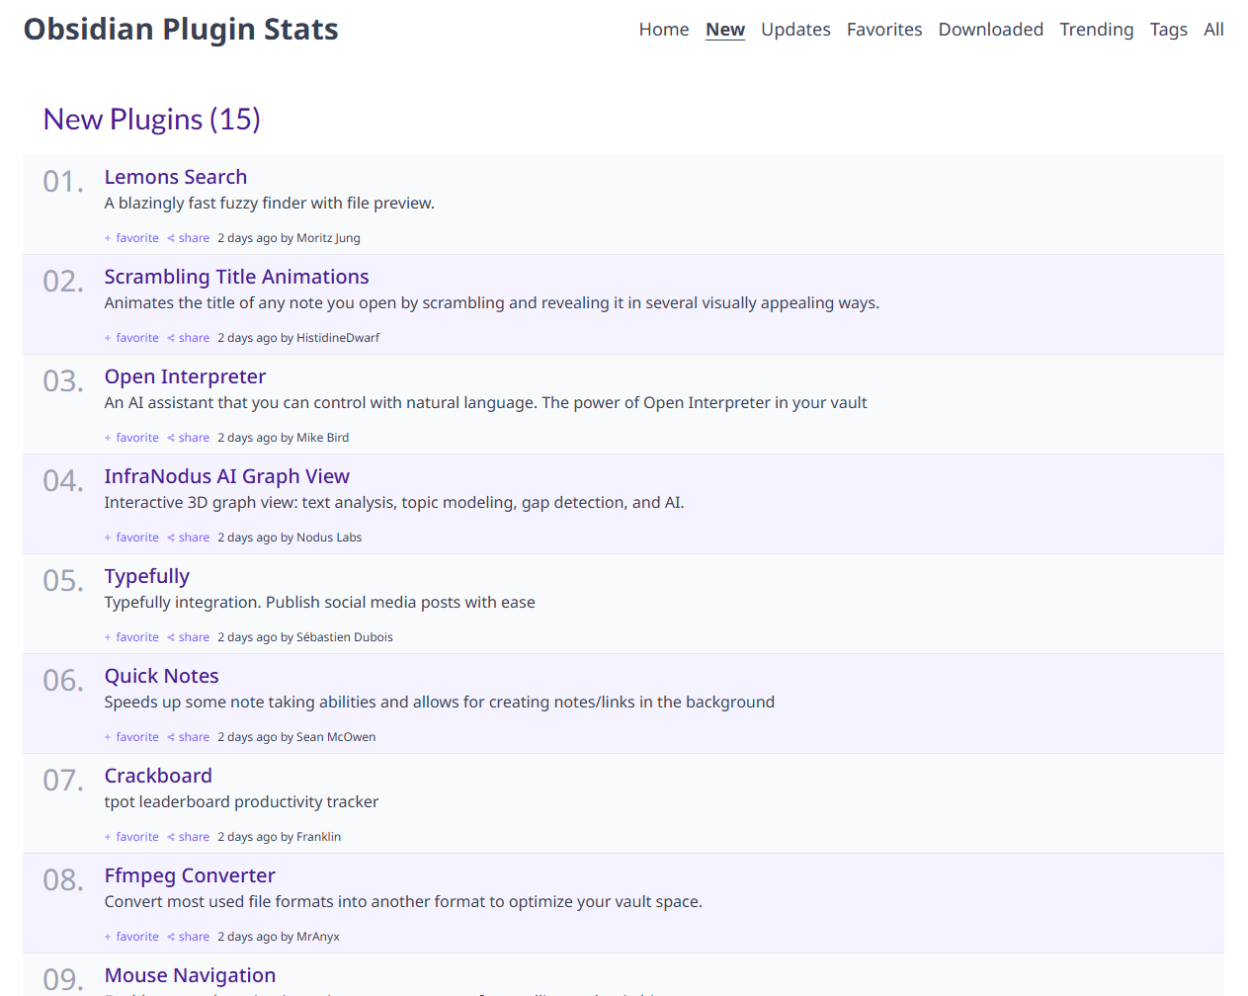Click the rank number 08.

(63, 880)
